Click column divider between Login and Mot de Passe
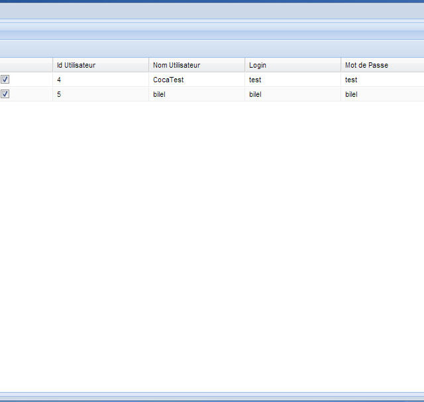 click(341, 65)
